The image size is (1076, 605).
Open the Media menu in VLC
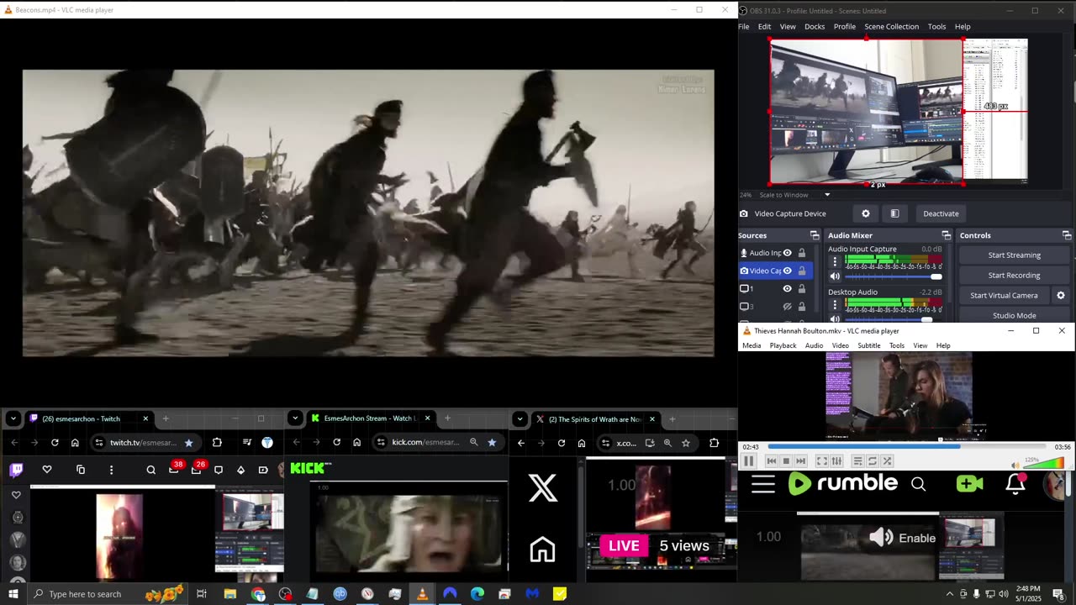pyautogui.click(x=752, y=345)
